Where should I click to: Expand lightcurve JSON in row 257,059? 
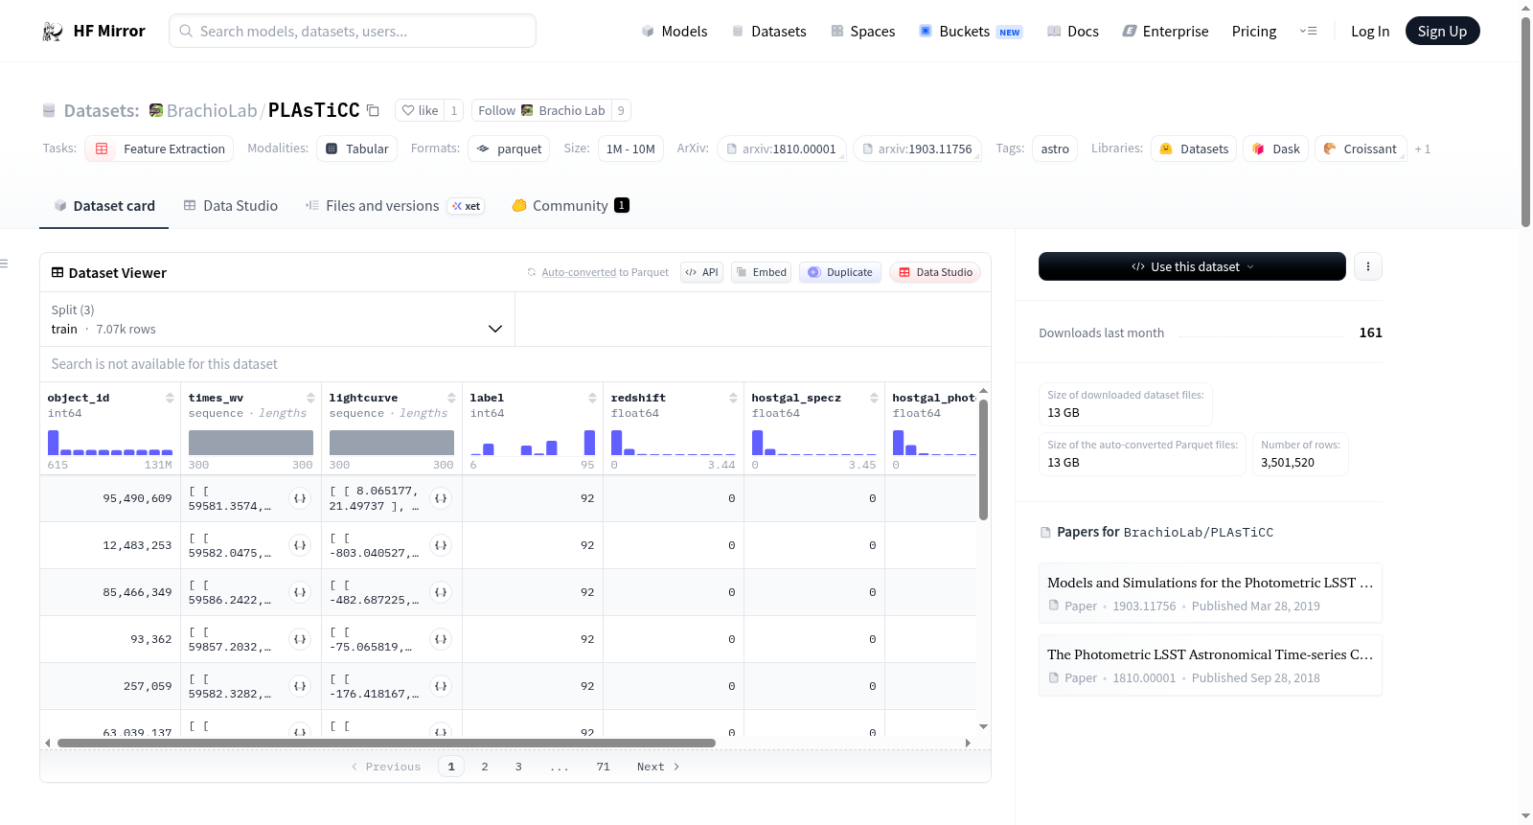pyautogui.click(x=441, y=686)
